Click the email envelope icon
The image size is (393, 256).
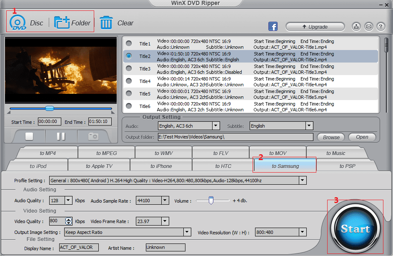(x=369, y=26)
